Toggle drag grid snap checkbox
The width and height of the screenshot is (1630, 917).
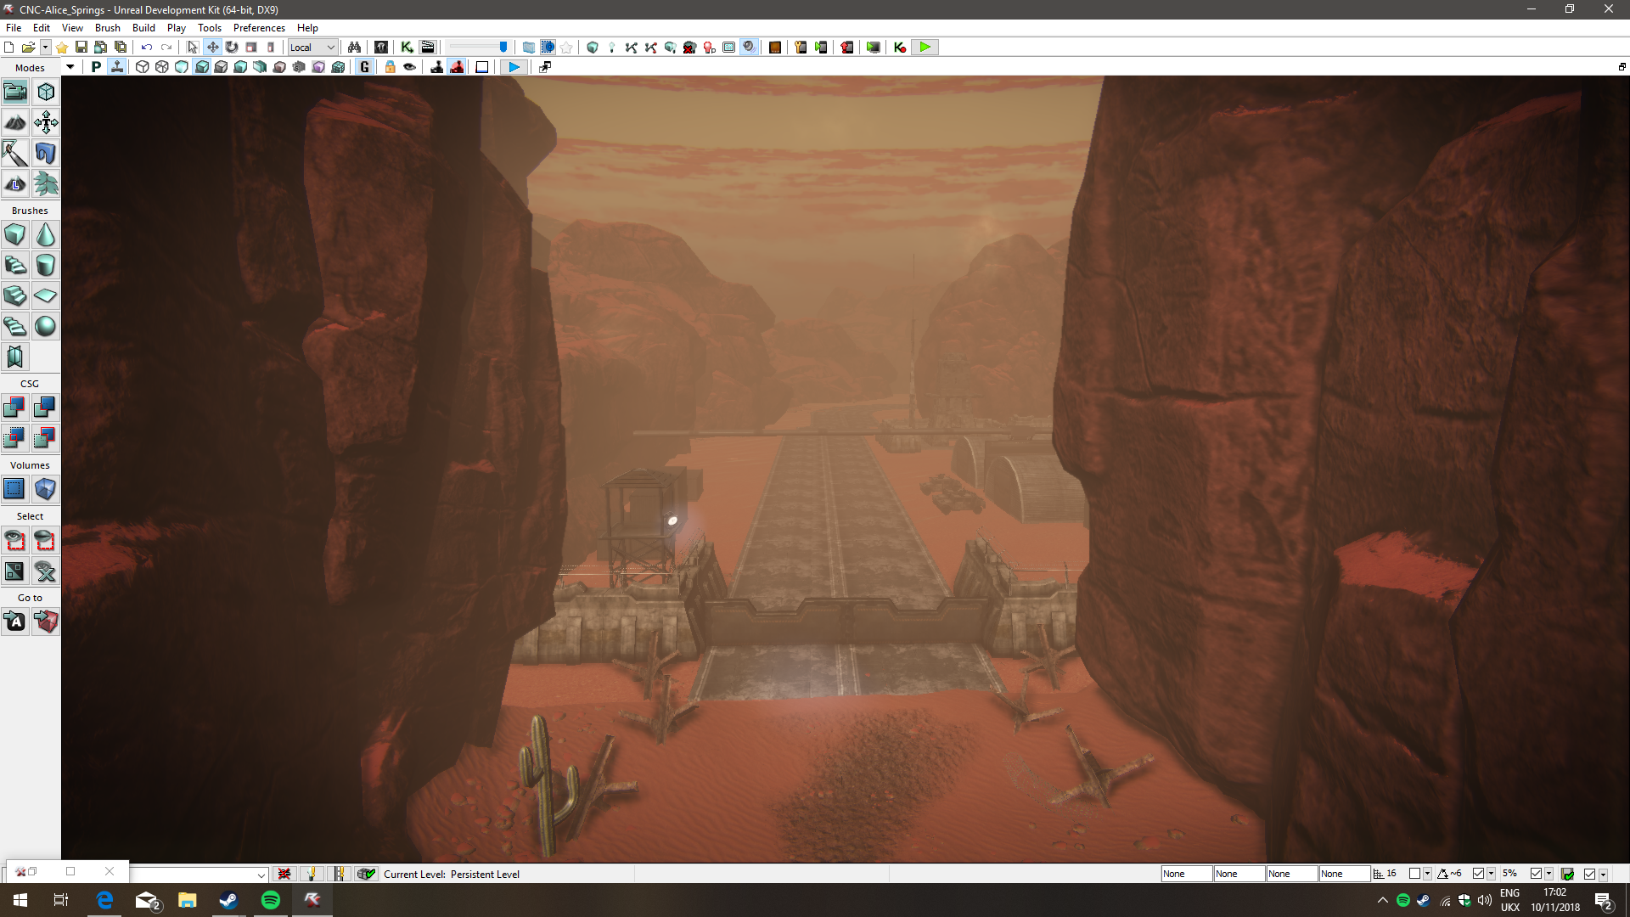tap(1414, 874)
